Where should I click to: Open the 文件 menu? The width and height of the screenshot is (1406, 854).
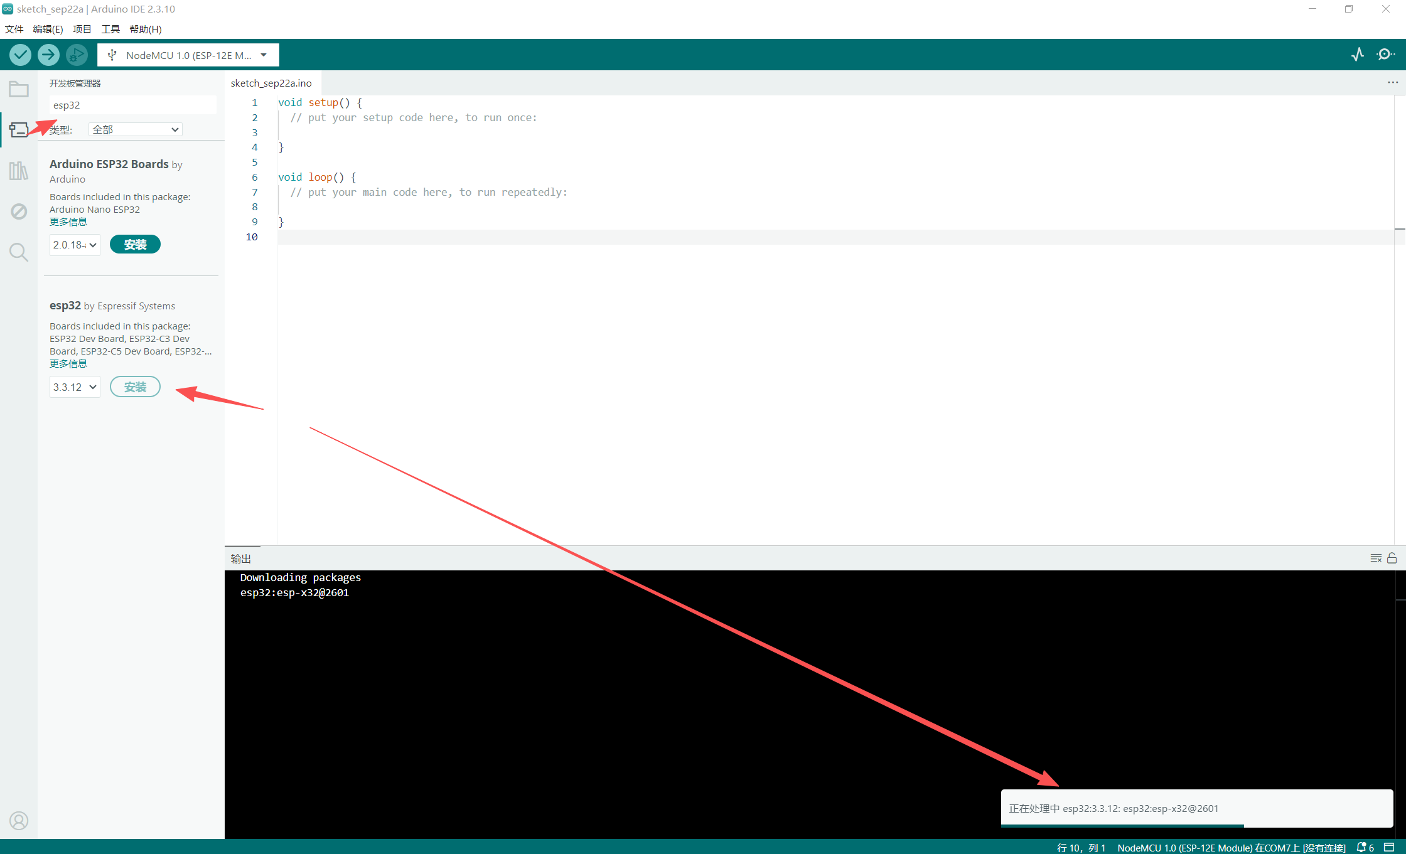[14, 29]
